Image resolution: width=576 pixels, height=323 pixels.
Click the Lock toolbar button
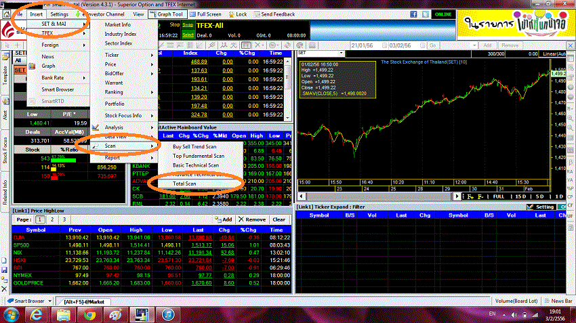(x=238, y=14)
